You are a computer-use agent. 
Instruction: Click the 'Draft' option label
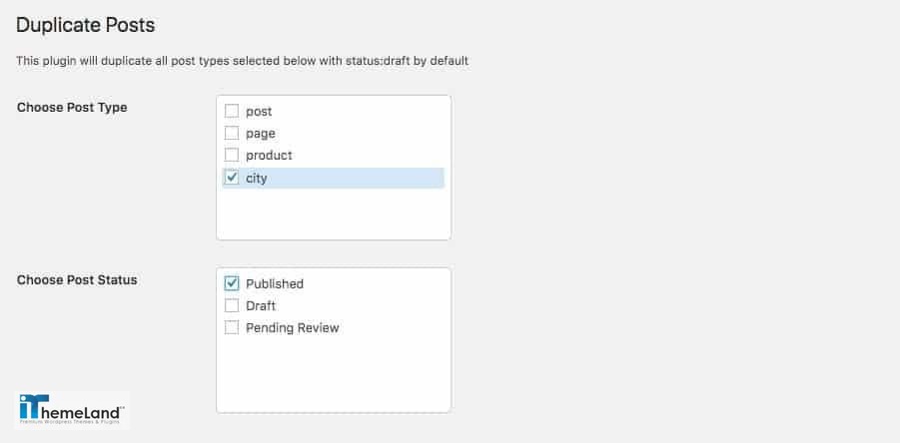coord(261,306)
